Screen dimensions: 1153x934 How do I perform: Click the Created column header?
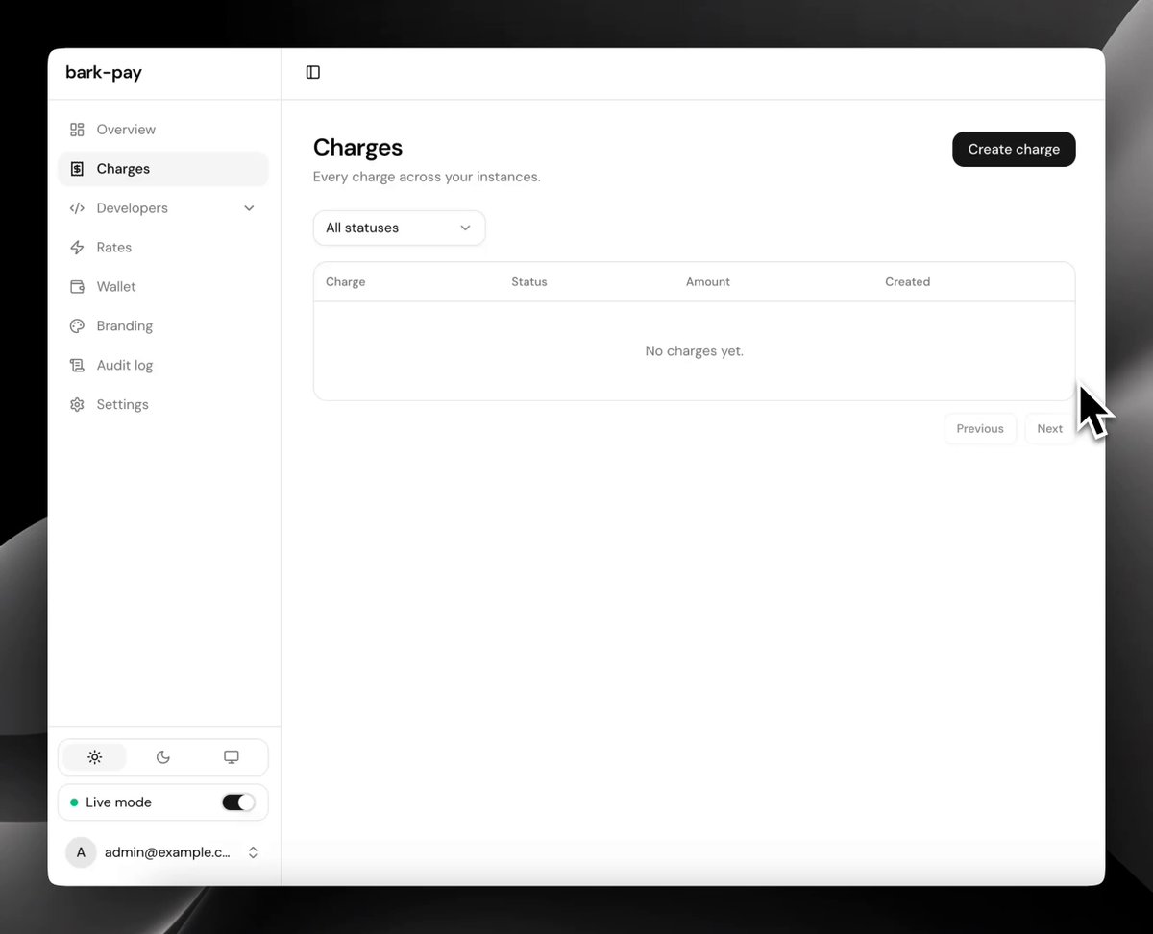[x=908, y=282]
